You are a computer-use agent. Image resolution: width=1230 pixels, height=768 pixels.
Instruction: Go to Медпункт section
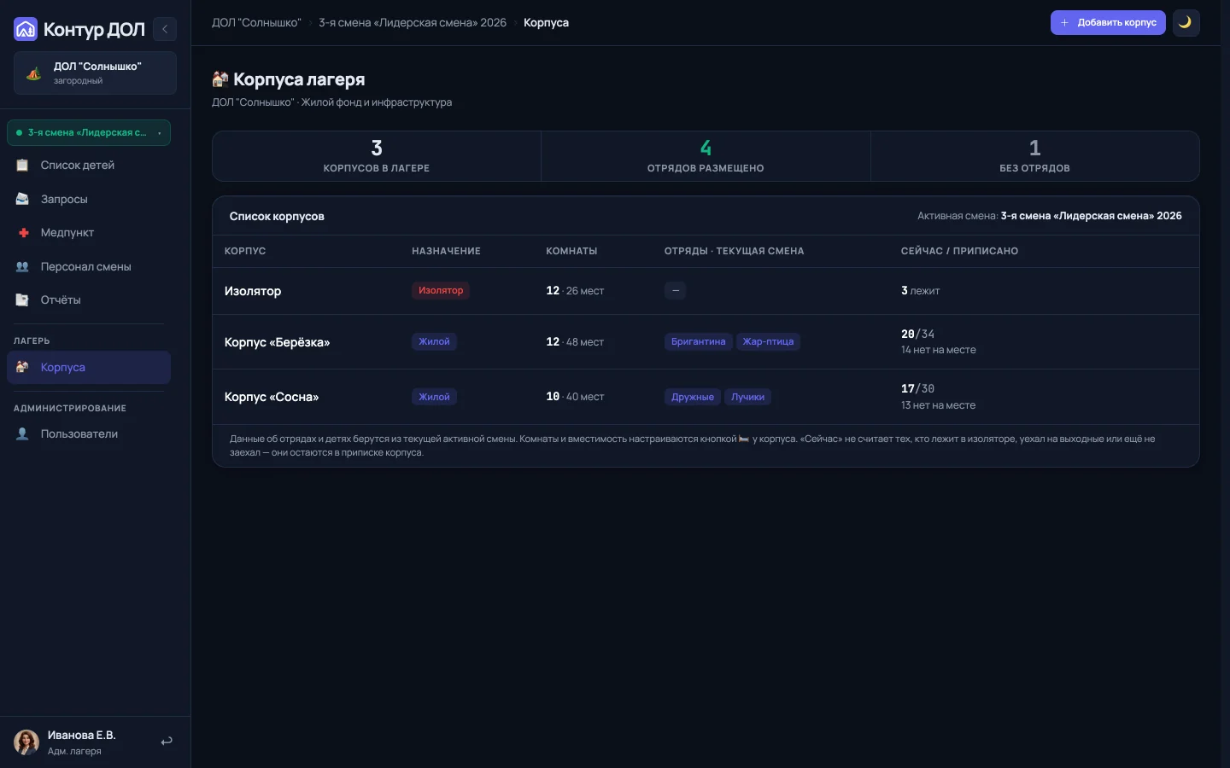(x=89, y=232)
